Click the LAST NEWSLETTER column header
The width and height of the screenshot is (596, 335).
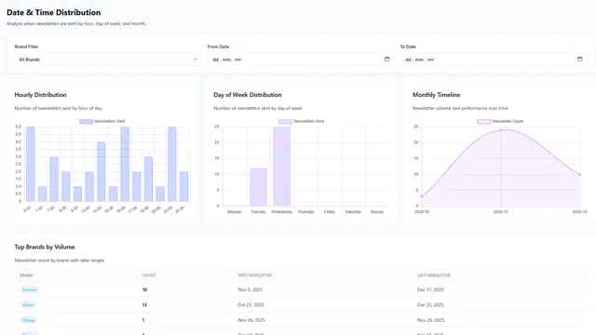click(434, 275)
